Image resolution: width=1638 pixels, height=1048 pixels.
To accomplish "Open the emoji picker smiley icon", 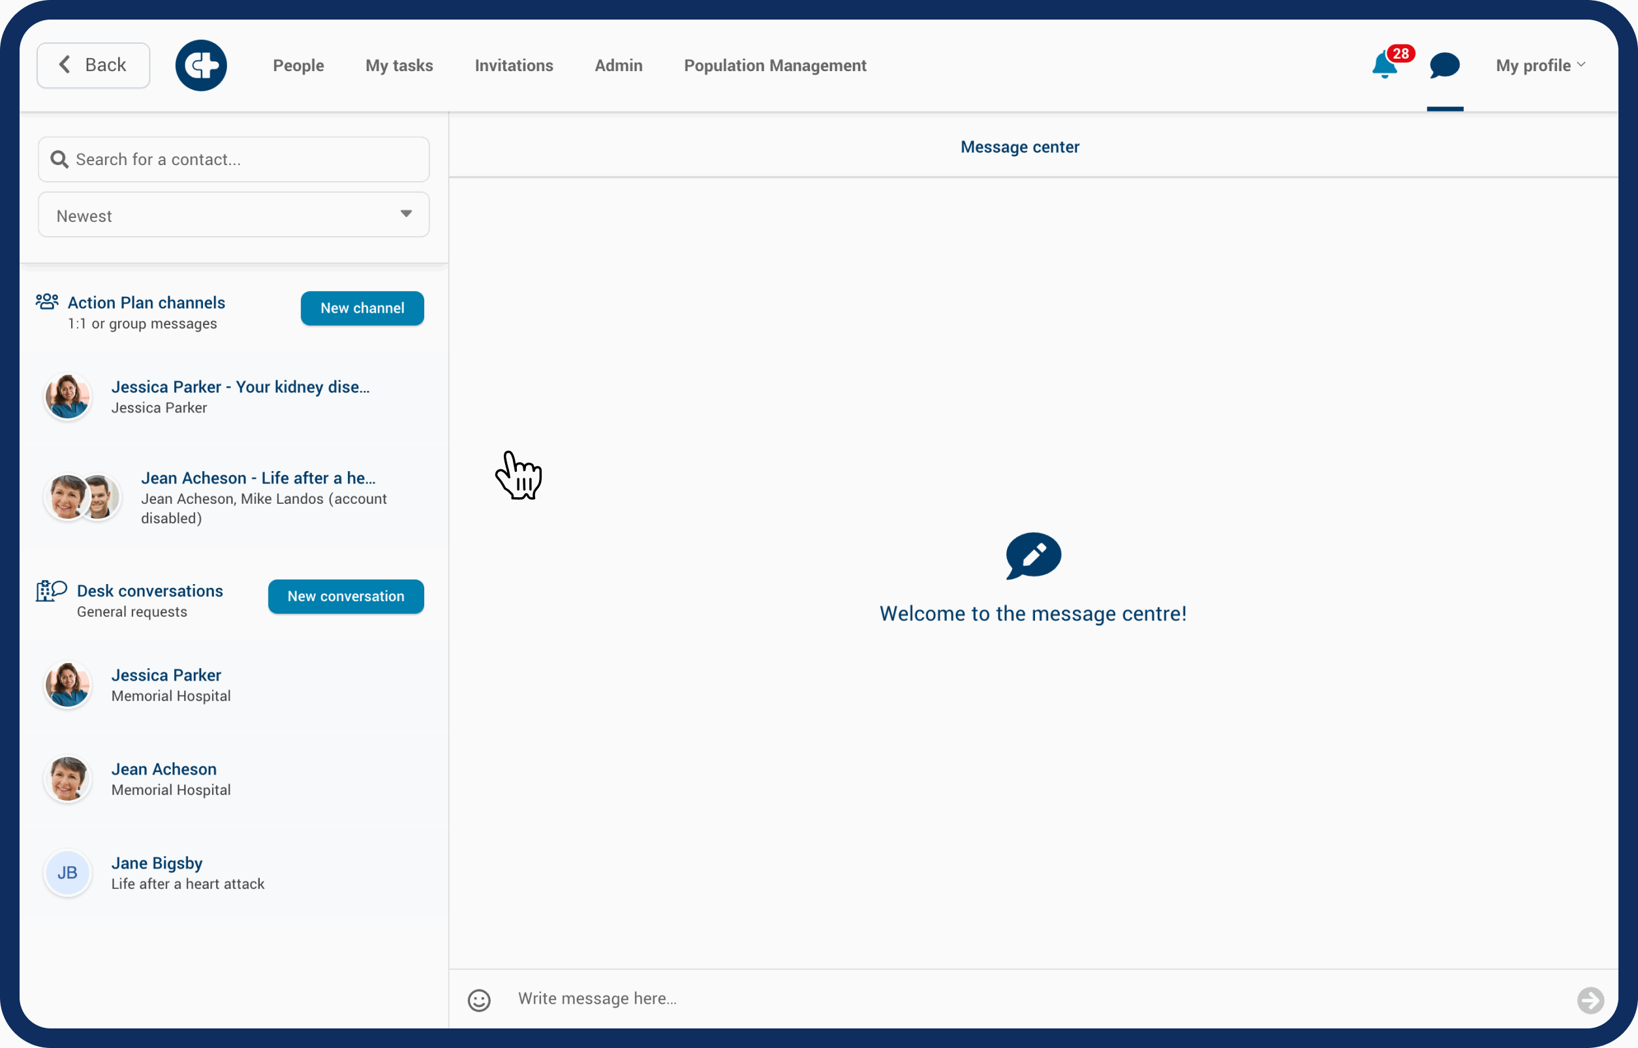I will tap(479, 1000).
